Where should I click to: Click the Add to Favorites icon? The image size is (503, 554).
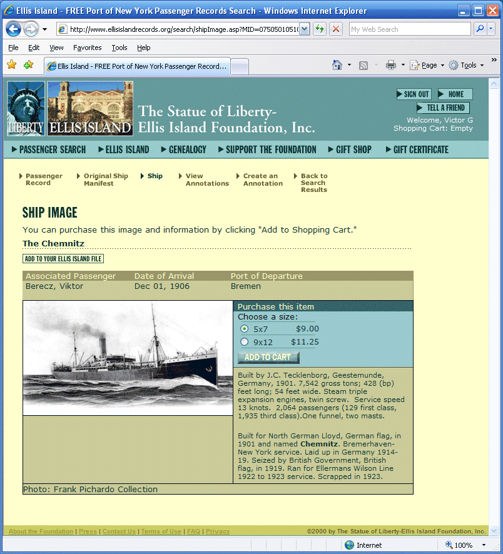28,64
